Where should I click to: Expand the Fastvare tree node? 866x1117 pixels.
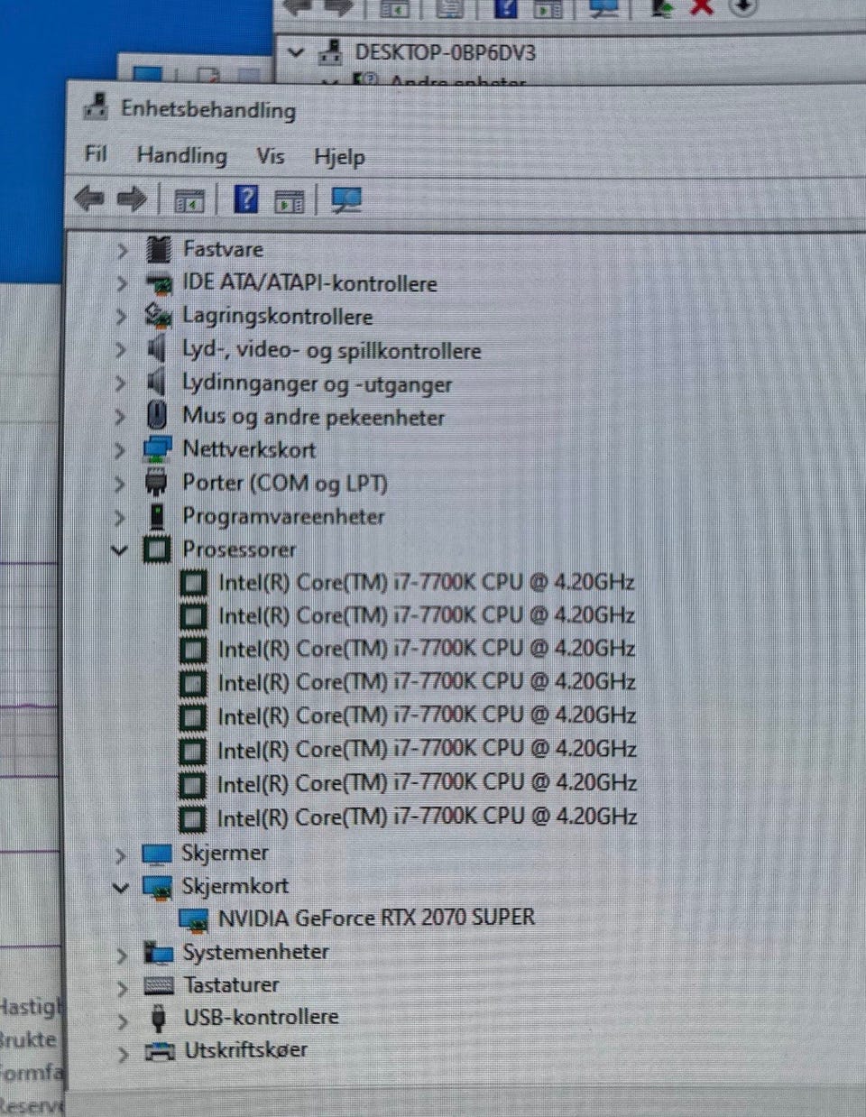click(x=122, y=251)
